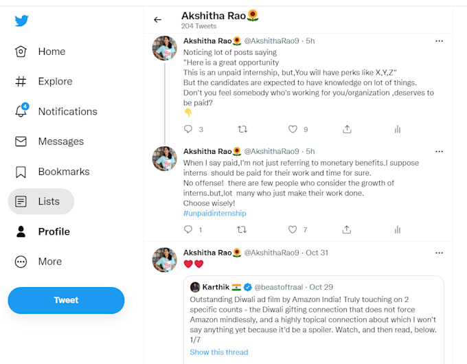Viewport: 467px width, 364px height.
Task: Click Akshitha Rao's avatar on first tweet
Action: pyautogui.click(x=164, y=48)
